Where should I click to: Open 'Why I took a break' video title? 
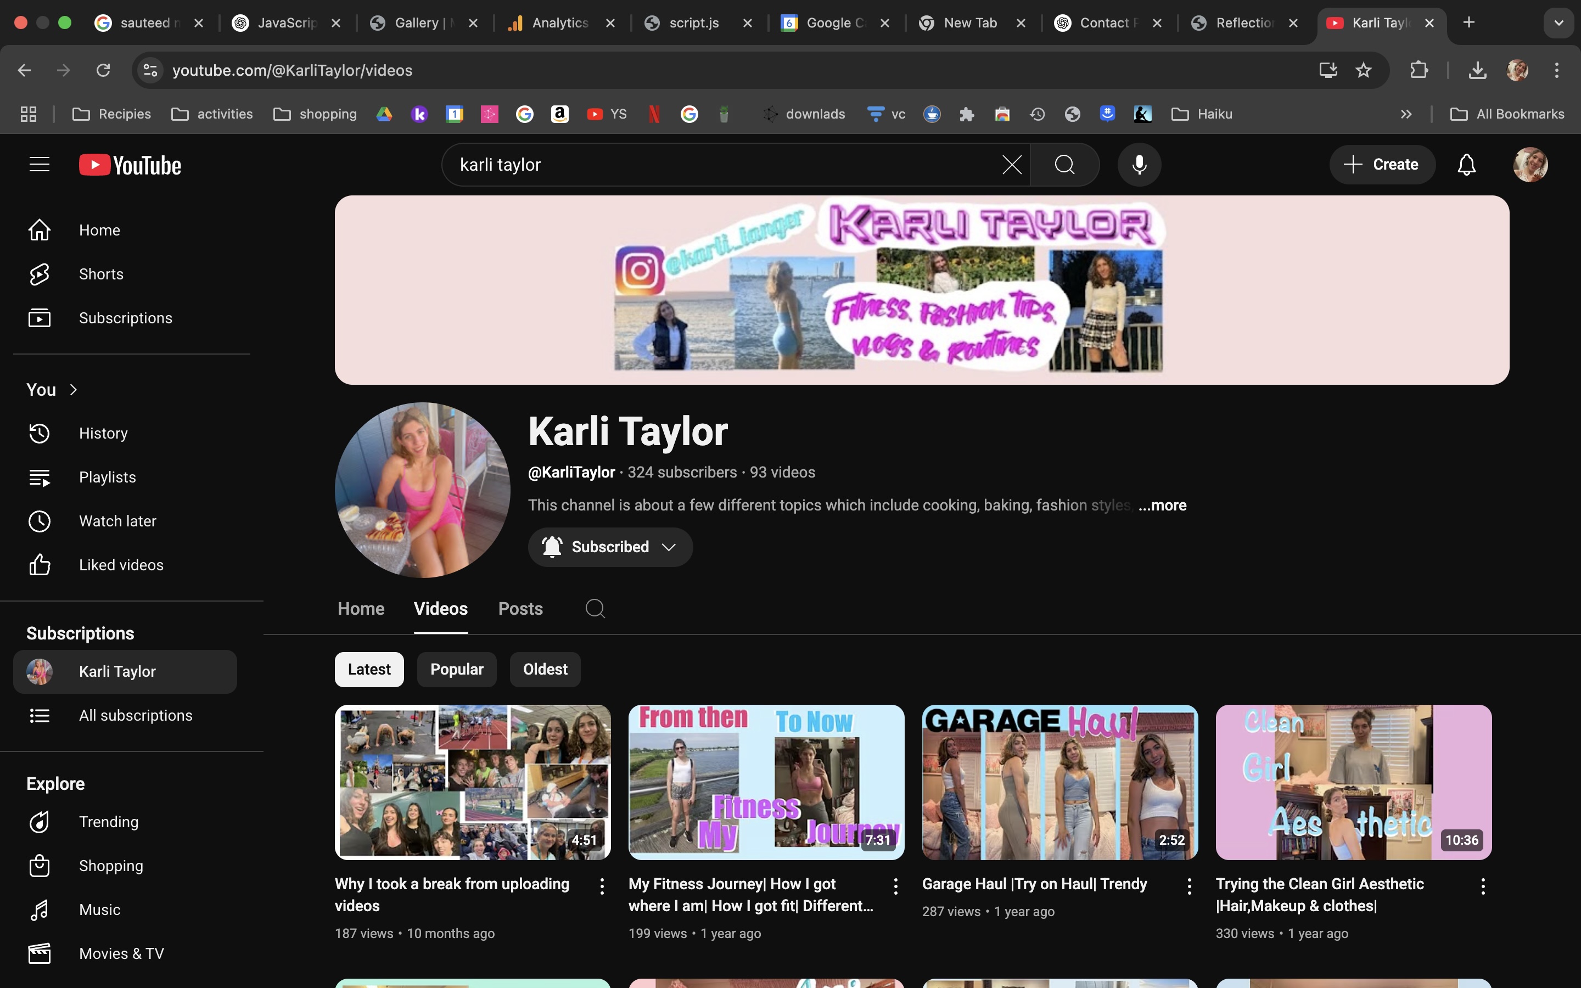coord(452,895)
